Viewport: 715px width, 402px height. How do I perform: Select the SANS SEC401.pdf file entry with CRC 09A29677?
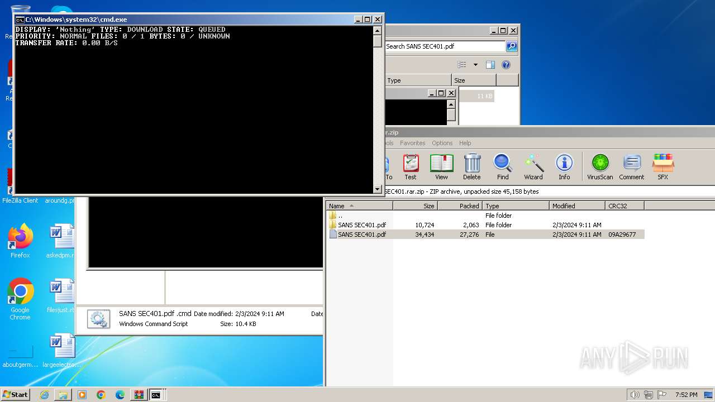pos(486,234)
